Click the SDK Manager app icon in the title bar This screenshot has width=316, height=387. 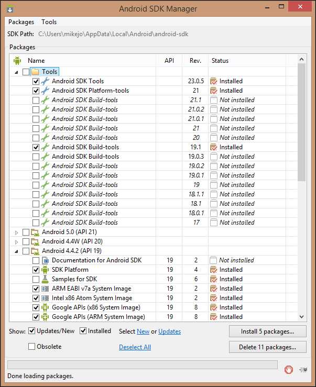click(10, 9)
